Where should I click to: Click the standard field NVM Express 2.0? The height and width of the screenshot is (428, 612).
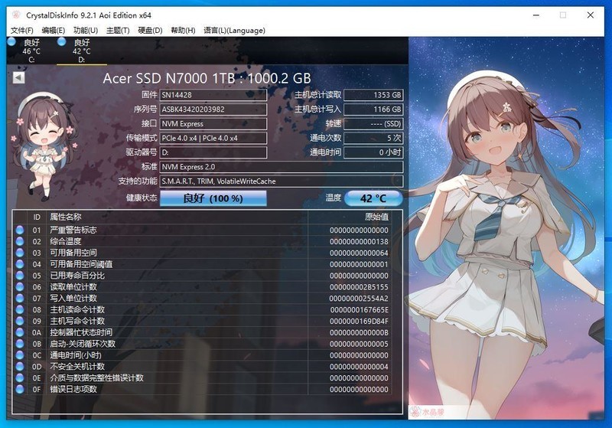coord(282,167)
